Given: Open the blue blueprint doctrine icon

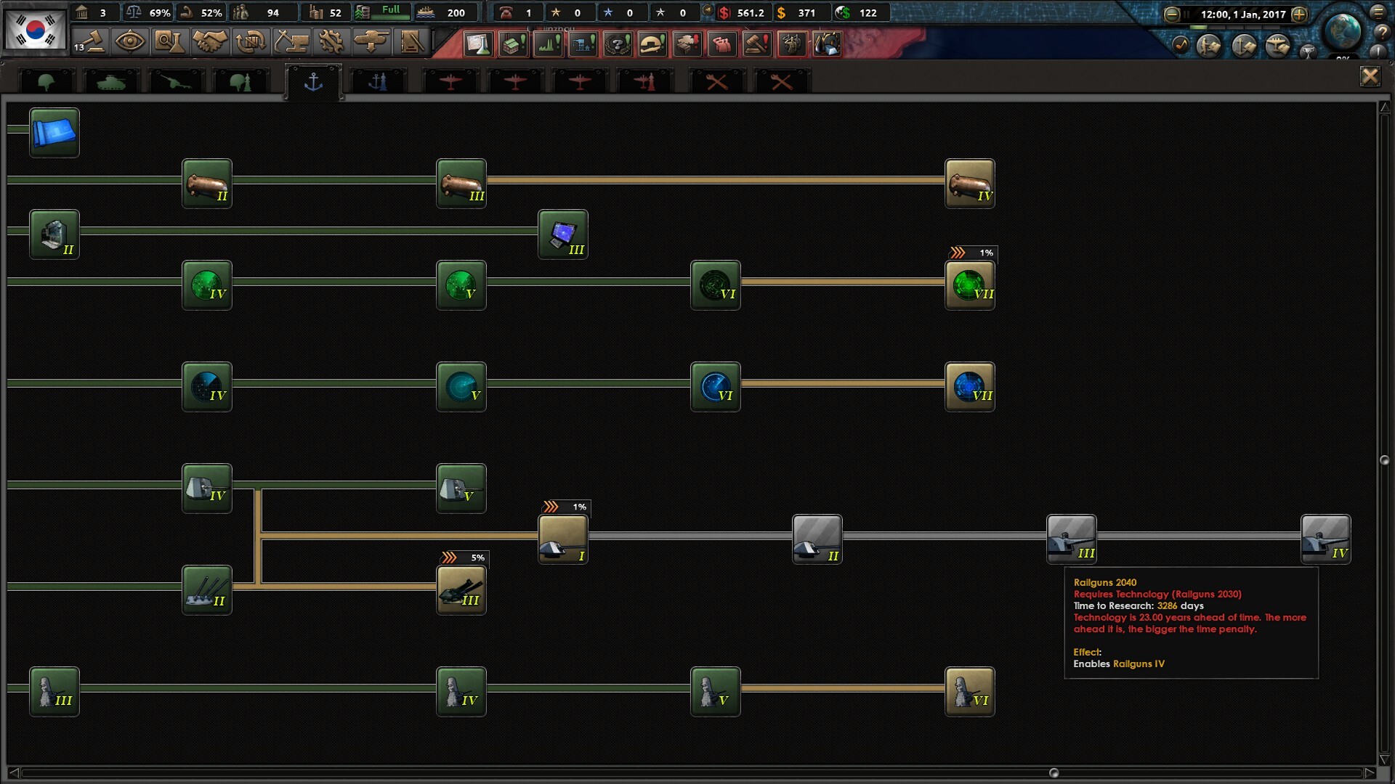Looking at the screenshot, I should [x=54, y=133].
